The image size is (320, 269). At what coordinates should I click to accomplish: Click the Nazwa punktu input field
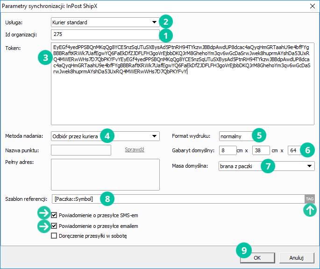click(x=81, y=150)
